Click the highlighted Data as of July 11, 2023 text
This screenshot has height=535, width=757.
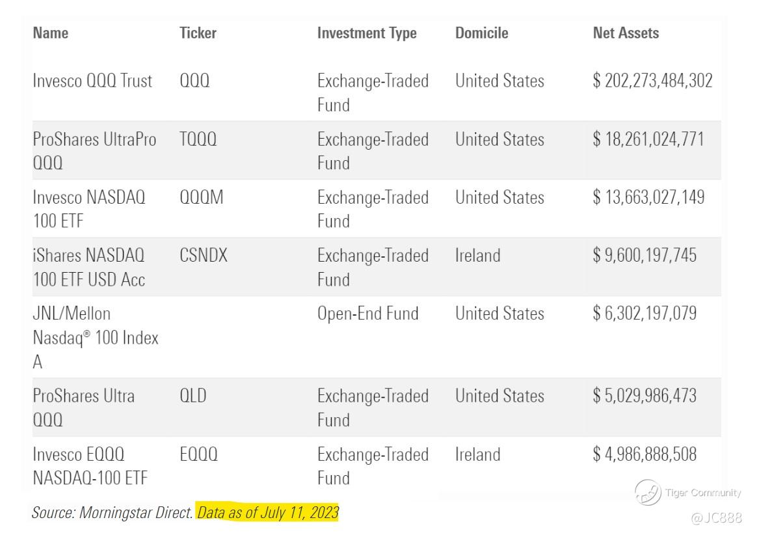[268, 513]
